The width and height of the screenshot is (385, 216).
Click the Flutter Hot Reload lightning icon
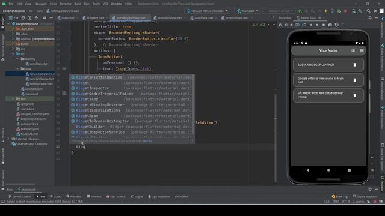pyautogui.click(x=325, y=11)
